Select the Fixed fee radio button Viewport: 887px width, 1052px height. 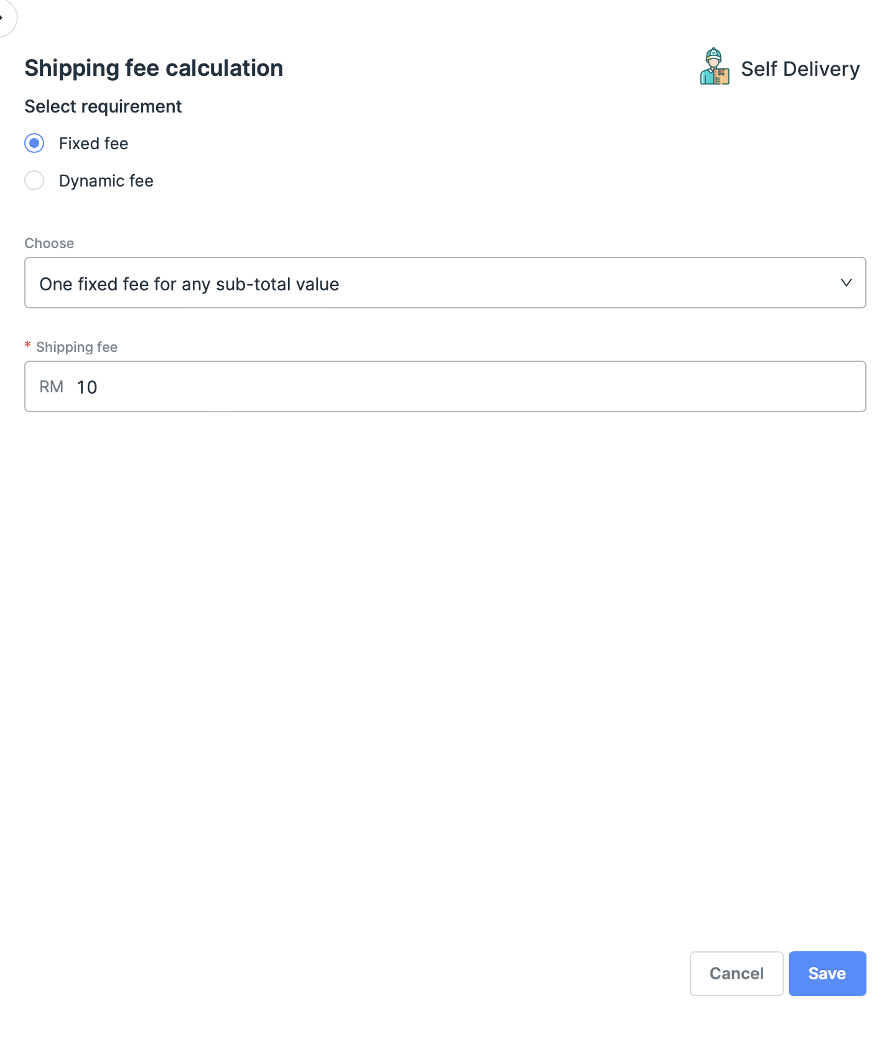point(34,144)
